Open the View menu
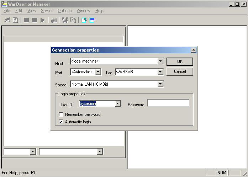 pyautogui.click(x=32, y=11)
